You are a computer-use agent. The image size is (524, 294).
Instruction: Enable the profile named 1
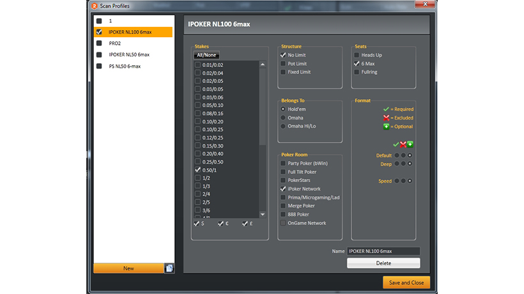(x=99, y=20)
